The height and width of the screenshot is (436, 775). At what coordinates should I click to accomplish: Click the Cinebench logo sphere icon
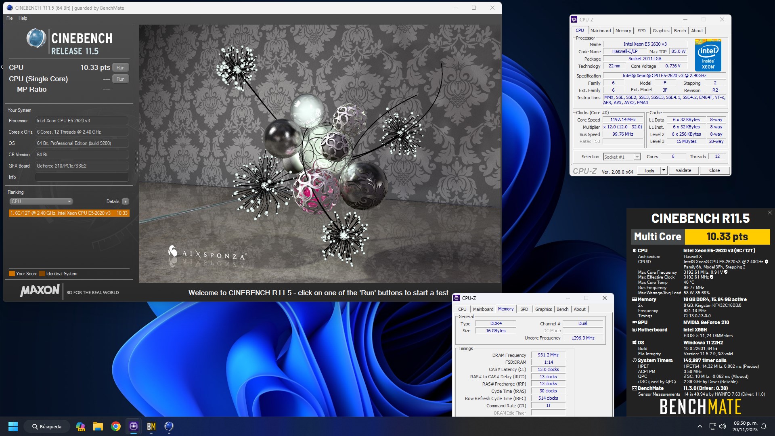pos(36,38)
